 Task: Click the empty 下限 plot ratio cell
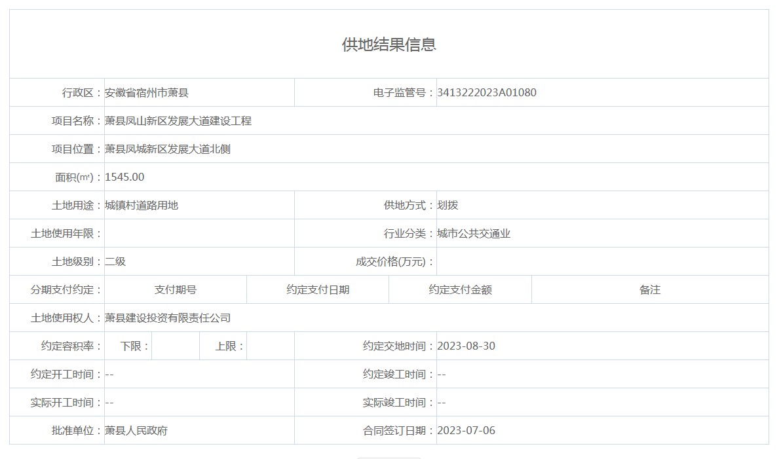[175, 346]
